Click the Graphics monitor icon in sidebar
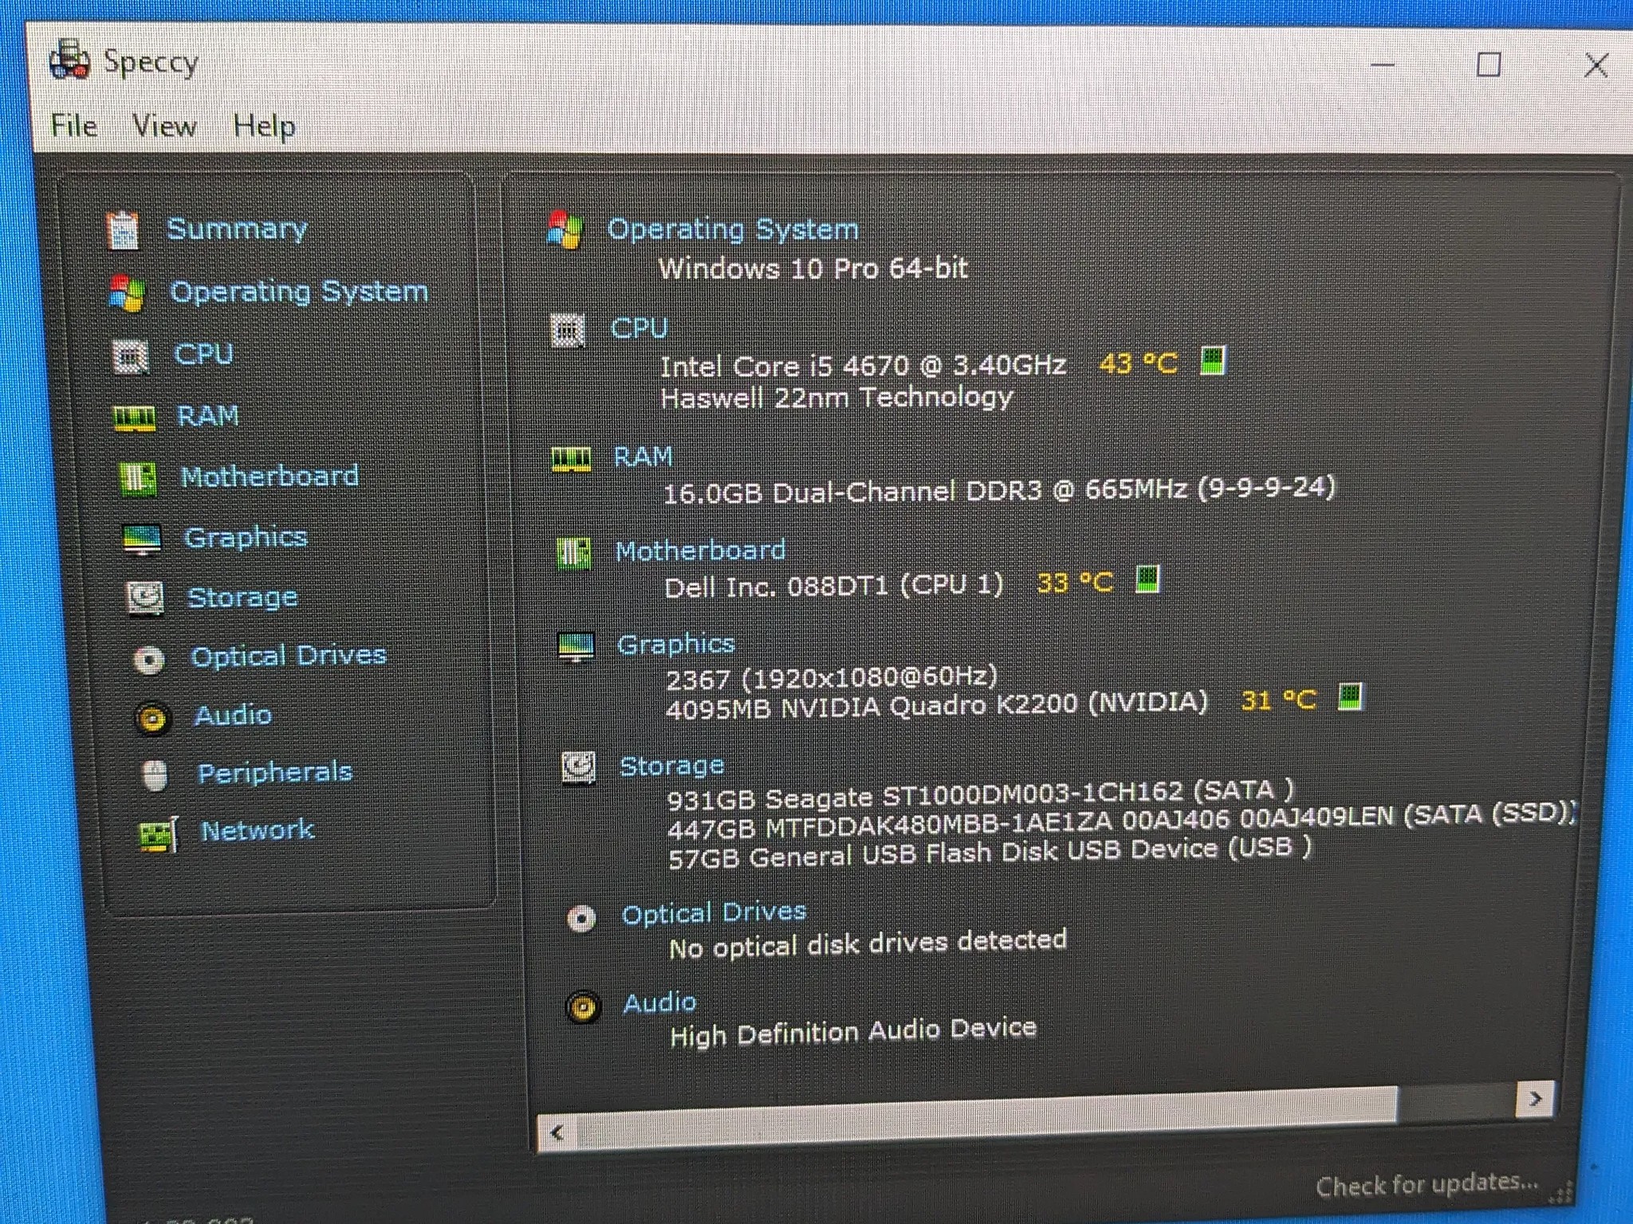The width and height of the screenshot is (1633, 1224). click(142, 539)
